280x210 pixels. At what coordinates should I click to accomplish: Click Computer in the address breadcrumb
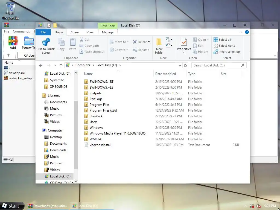pyautogui.click(x=83, y=65)
